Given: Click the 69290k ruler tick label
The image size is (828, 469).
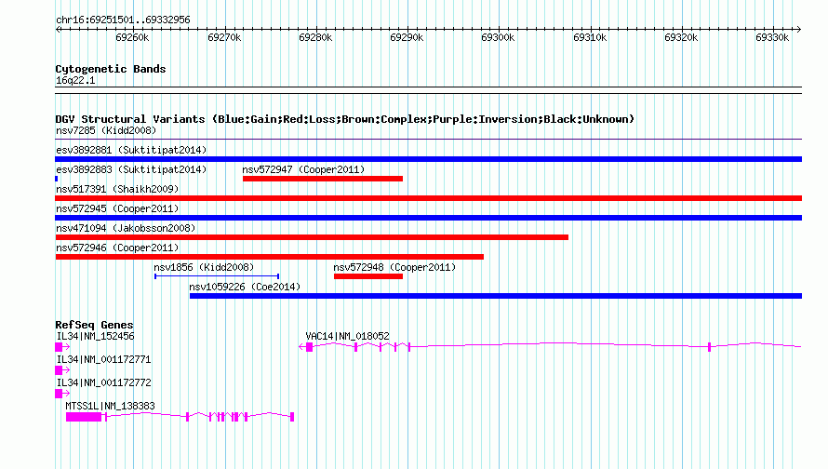Looking at the screenshot, I should click(407, 37).
